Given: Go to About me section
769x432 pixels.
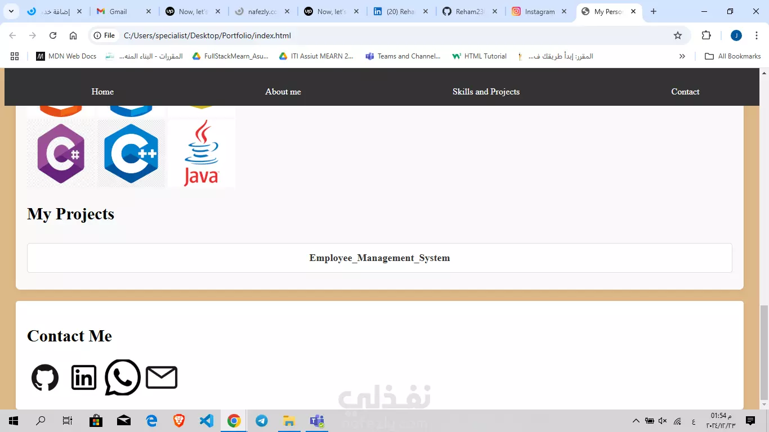Looking at the screenshot, I should point(283,92).
